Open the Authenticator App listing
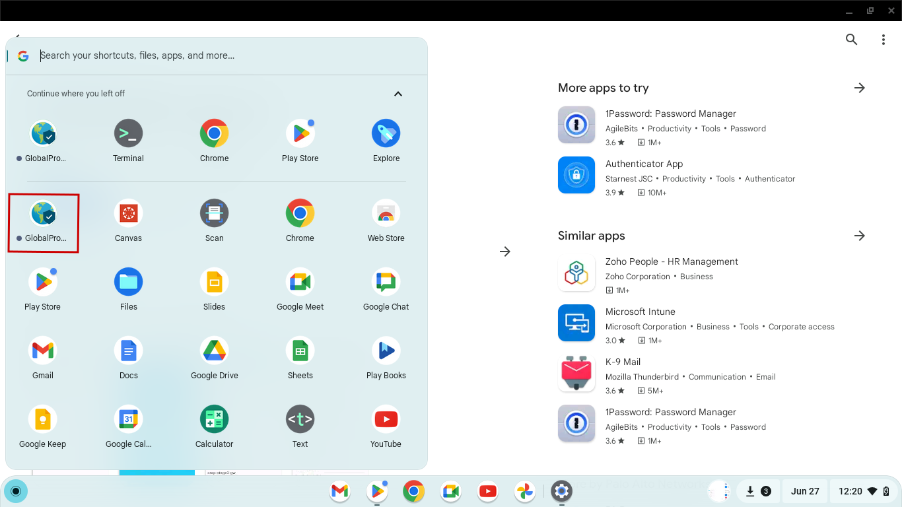The height and width of the screenshot is (507, 902). (x=711, y=178)
